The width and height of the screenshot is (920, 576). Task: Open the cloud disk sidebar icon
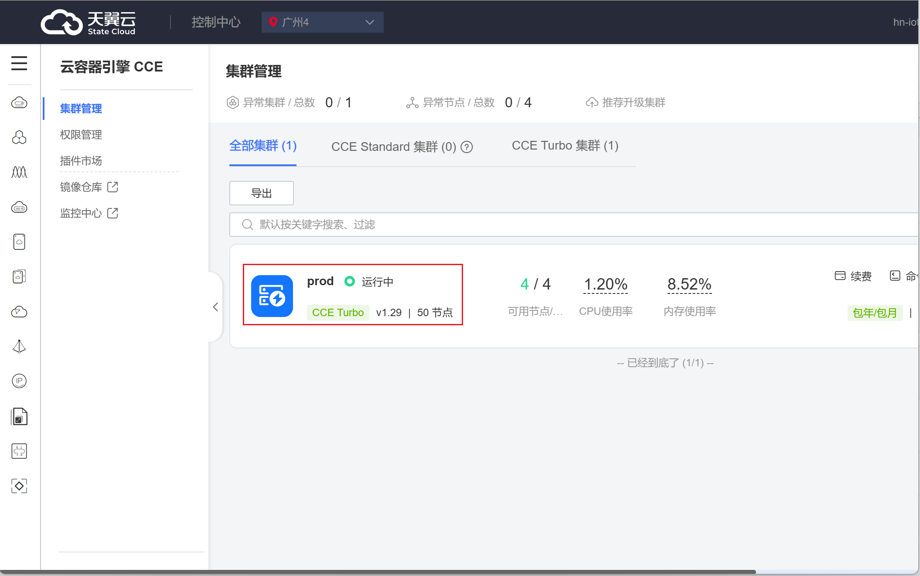(x=19, y=242)
